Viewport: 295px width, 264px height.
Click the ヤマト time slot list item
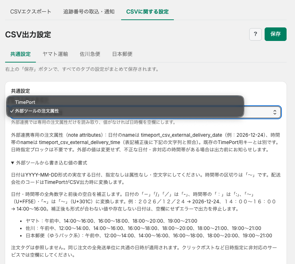tap(111, 221)
